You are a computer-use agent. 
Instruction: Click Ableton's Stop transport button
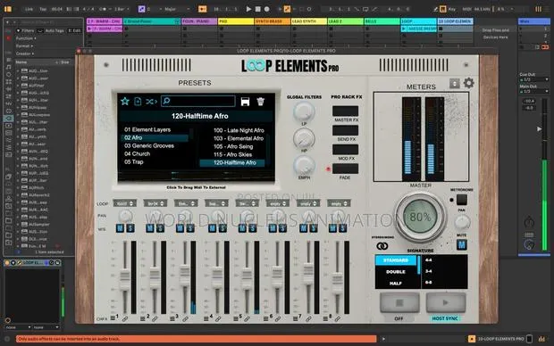click(258, 9)
